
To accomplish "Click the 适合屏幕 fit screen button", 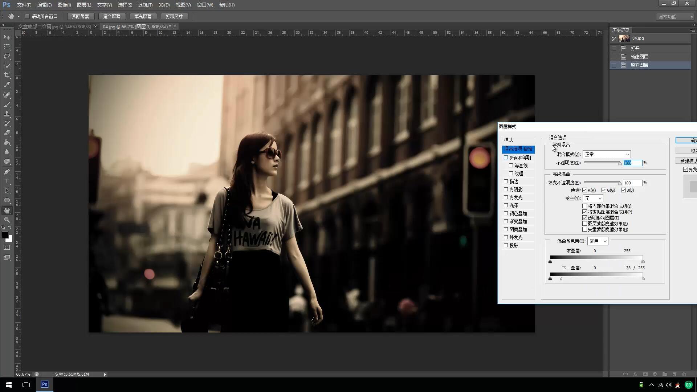I will [112, 16].
